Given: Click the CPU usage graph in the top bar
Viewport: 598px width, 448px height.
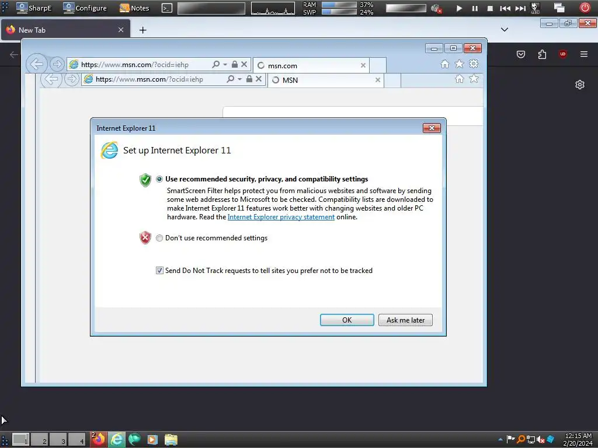Looking at the screenshot, I should click(273, 8).
